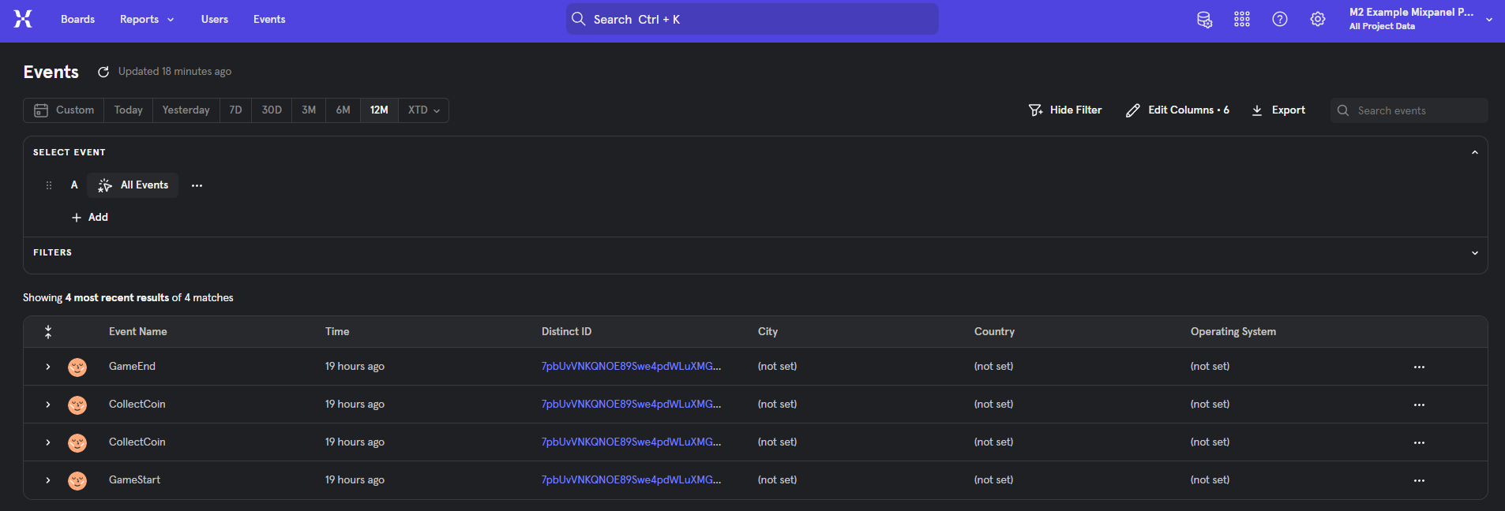Image resolution: width=1505 pixels, height=511 pixels.
Task: Click the collapse all rows icon
Action: (48, 332)
